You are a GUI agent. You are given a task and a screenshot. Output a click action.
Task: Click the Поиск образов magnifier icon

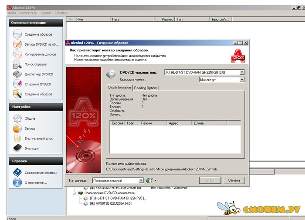(17, 64)
